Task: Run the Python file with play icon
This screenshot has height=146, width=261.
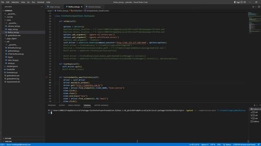Action: click(x=253, y=7)
